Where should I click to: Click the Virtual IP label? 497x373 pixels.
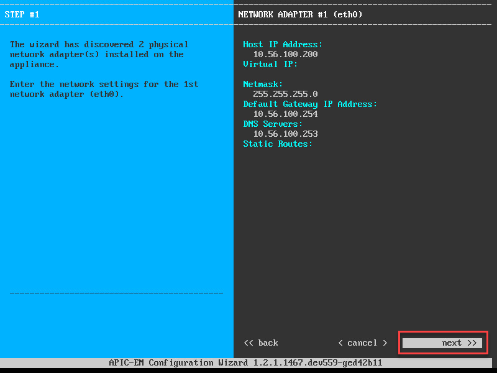(x=270, y=64)
